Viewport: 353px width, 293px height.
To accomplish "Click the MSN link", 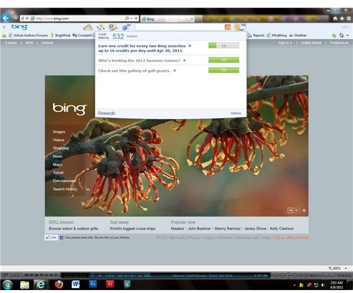I will click(29, 43).
